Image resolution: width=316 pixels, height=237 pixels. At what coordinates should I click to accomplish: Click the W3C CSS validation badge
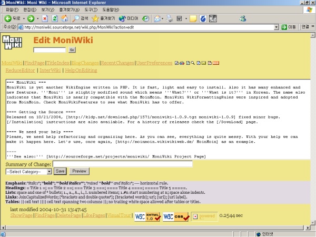coord(176,216)
